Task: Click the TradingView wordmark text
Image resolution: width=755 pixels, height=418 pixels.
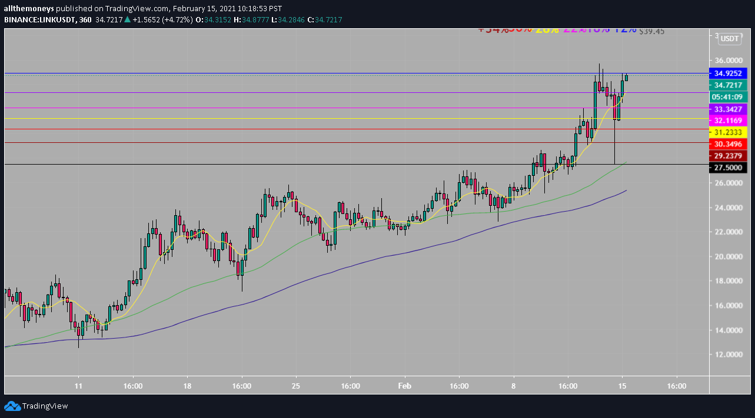Action: click(x=45, y=406)
